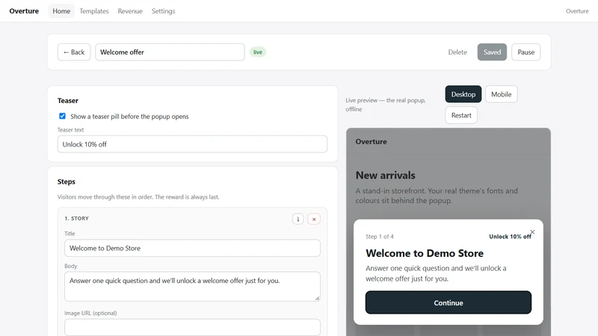Image resolution: width=598 pixels, height=336 pixels.
Task: Edit the Teaser text field
Action: pyautogui.click(x=192, y=144)
